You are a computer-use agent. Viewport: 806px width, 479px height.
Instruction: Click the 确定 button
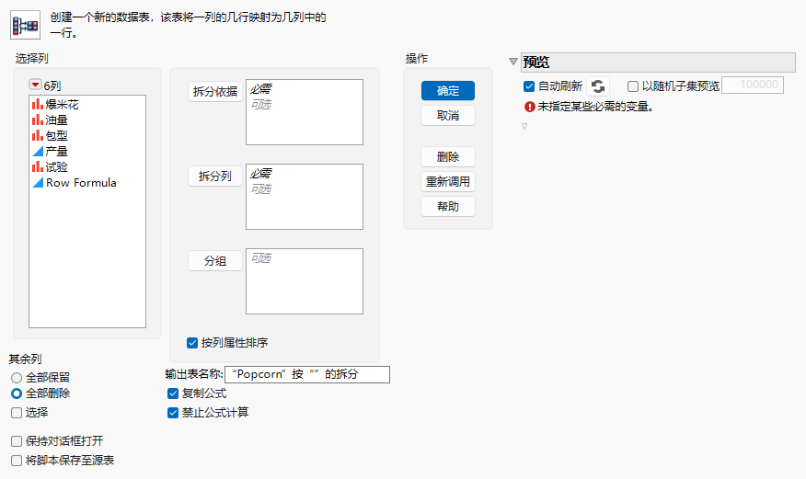(448, 91)
